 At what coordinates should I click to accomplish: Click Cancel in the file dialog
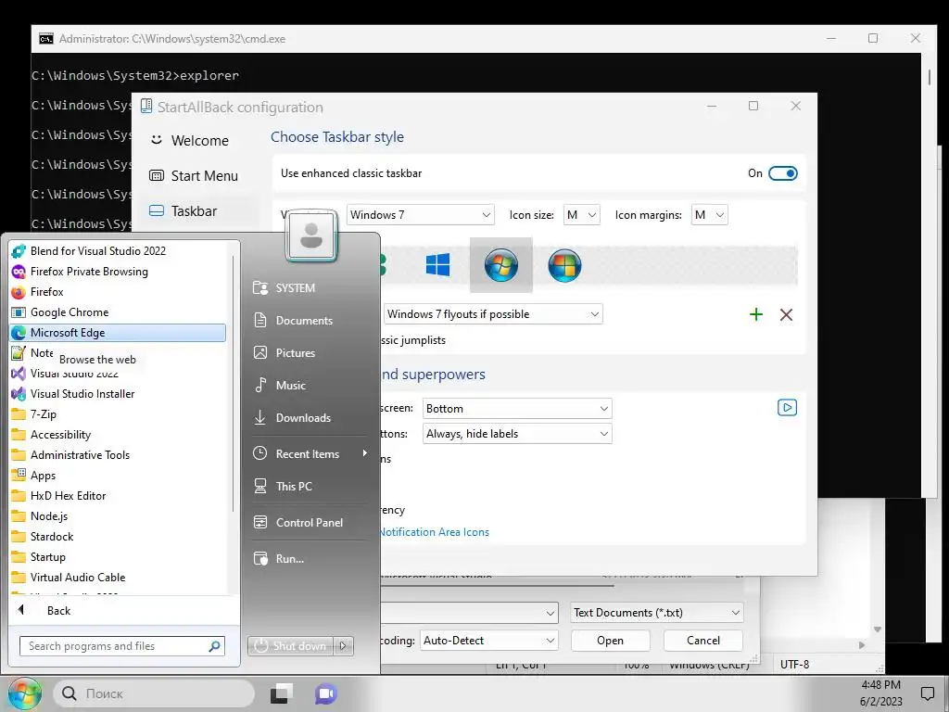tap(703, 641)
